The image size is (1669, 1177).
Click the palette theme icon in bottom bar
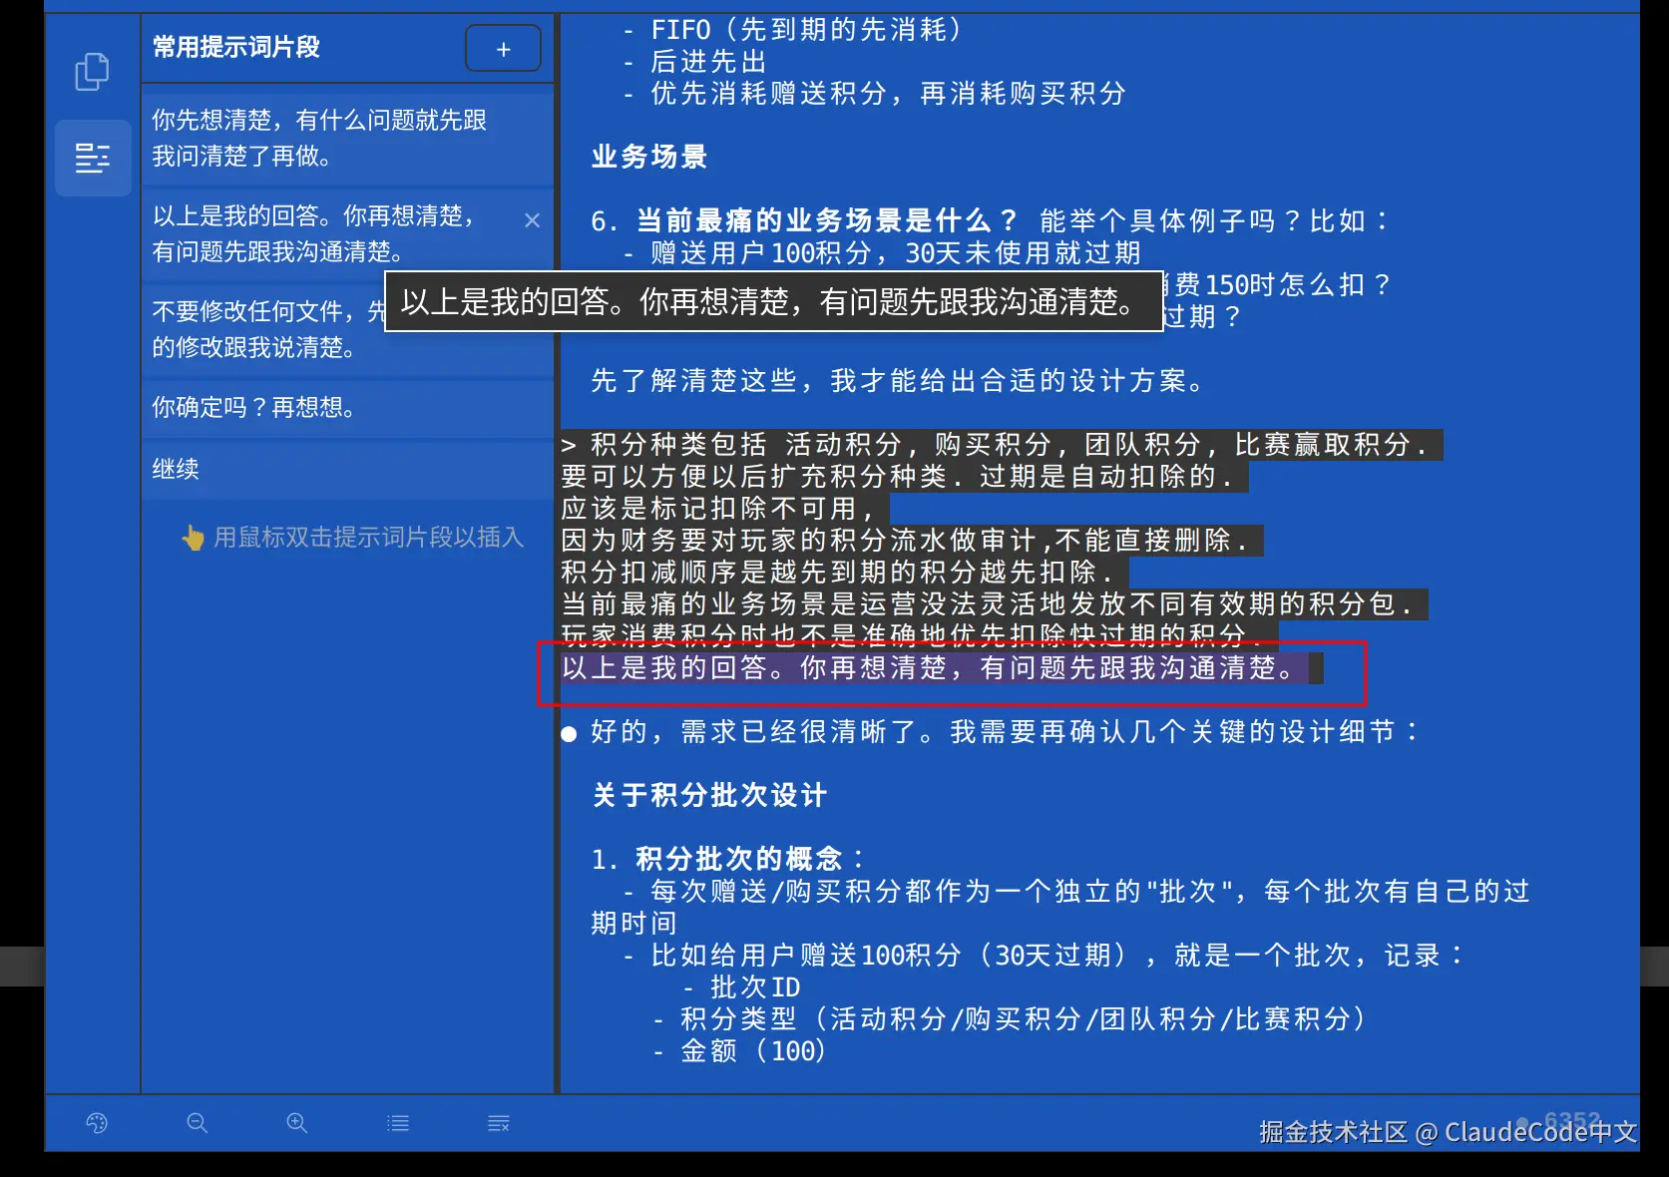coord(96,1123)
